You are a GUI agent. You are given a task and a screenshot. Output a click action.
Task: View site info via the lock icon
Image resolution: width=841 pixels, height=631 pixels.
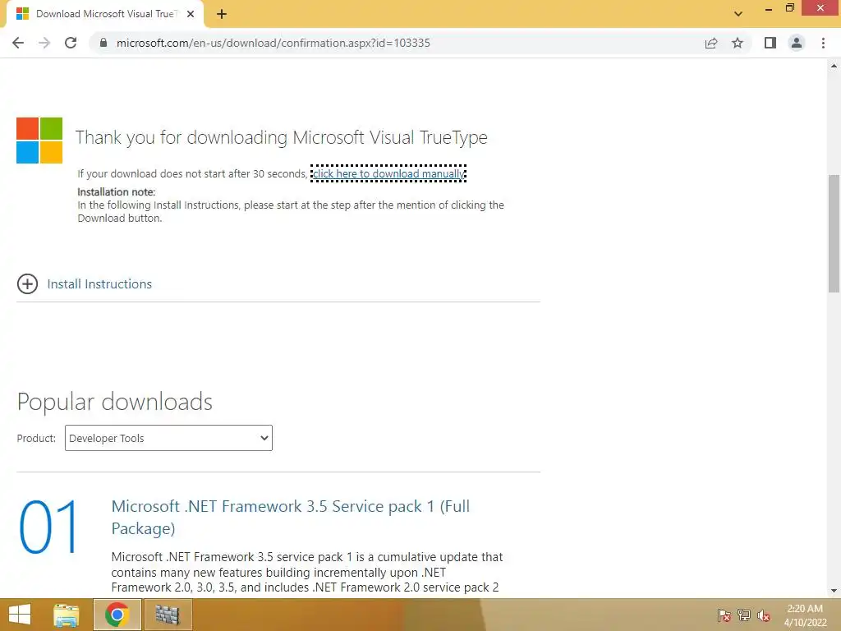coord(103,43)
